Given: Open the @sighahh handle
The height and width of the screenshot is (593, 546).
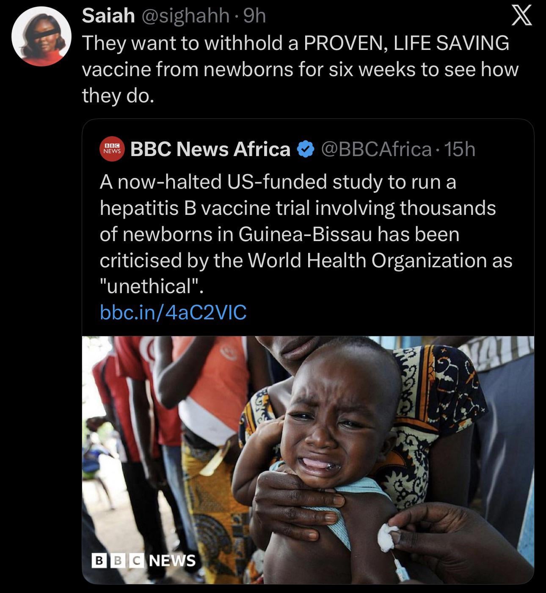Looking at the screenshot, I should pos(185,16).
